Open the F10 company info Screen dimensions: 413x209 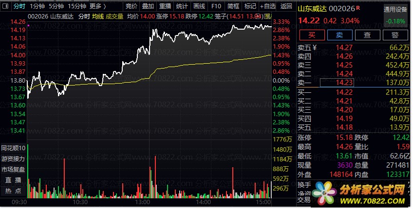click(x=216, y=6)
